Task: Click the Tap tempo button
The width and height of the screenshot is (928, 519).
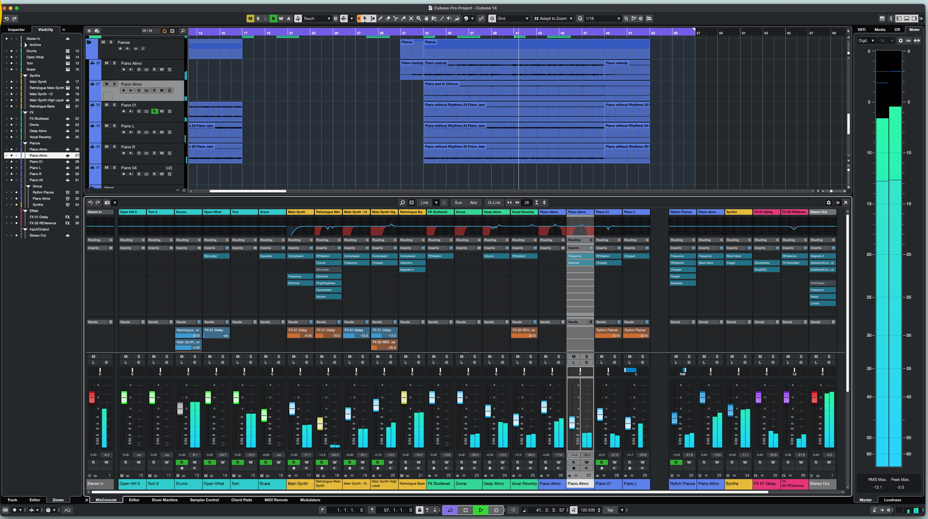Action: tap(610, 510)
